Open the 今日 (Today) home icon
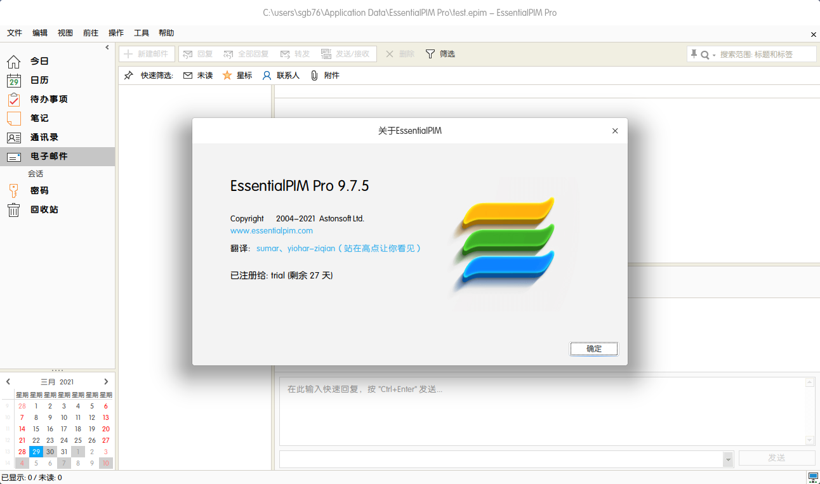This screenshot has width=820, height=484. click(13, 62)
